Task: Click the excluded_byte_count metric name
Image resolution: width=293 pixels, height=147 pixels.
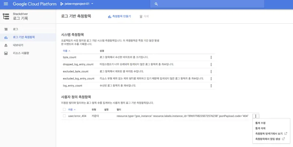Action: click(76, 71)
